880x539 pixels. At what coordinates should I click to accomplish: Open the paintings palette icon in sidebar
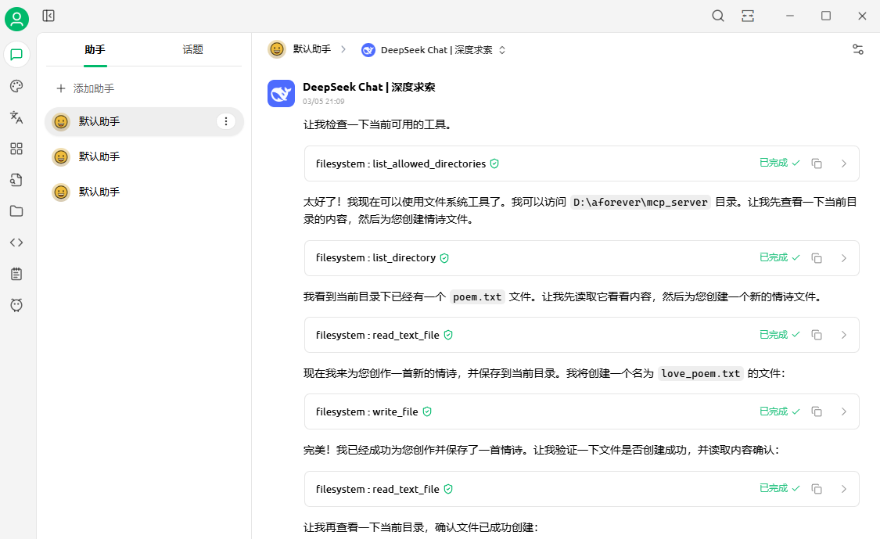pyautogui.click(x=16, y=86)
